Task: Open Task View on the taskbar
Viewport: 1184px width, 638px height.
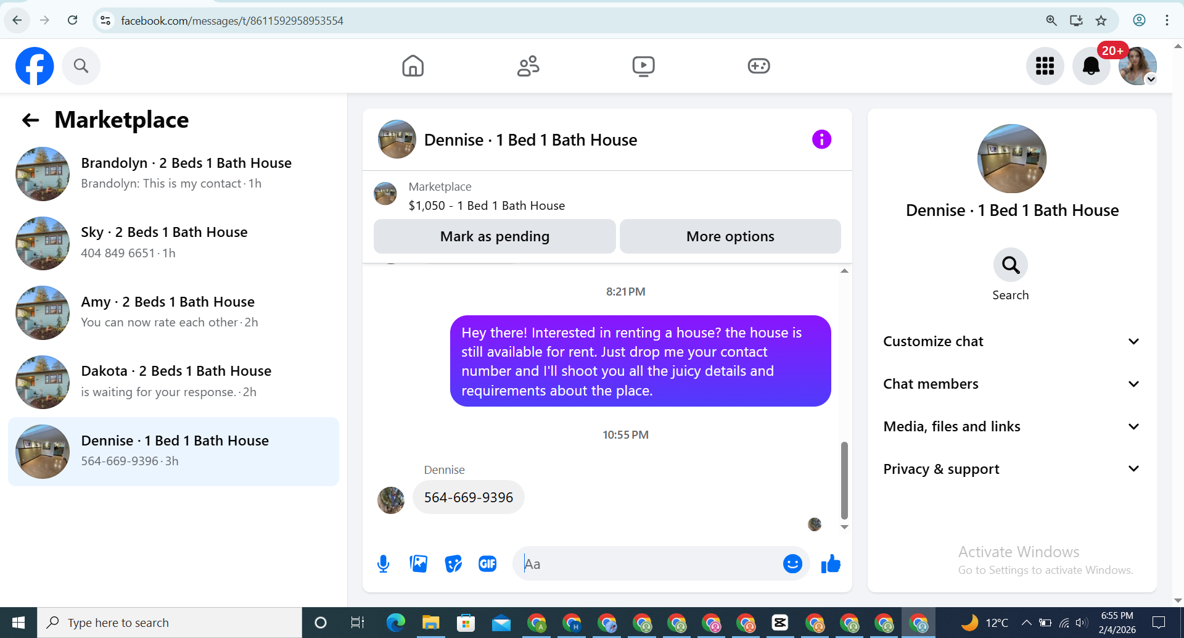Action: (357, 623)
